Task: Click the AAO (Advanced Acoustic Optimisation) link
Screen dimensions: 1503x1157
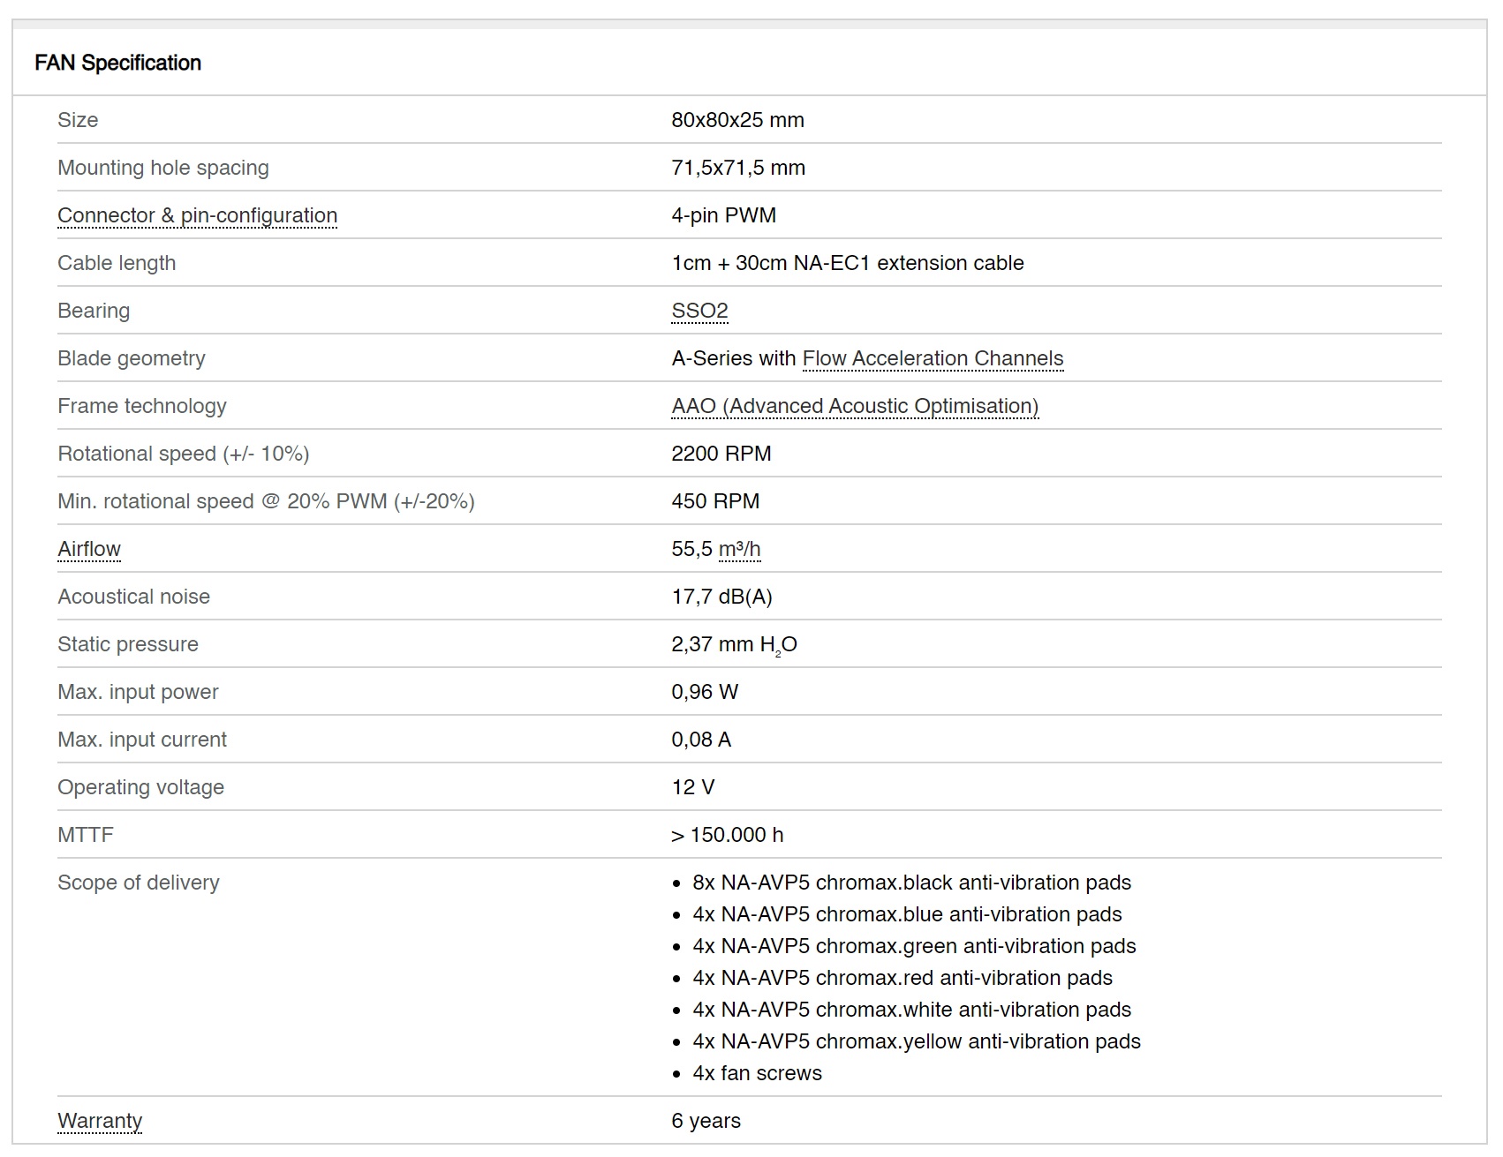Action: pos(855,406)
